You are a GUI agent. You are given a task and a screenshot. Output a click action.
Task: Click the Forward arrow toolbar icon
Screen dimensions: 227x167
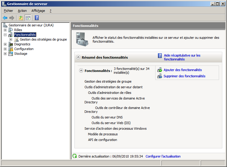point(12,18)
